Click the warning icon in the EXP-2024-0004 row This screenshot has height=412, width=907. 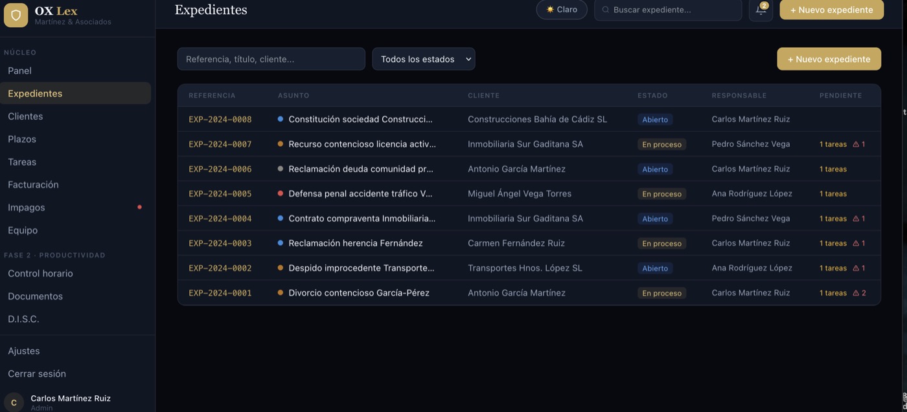coord(856,219)
